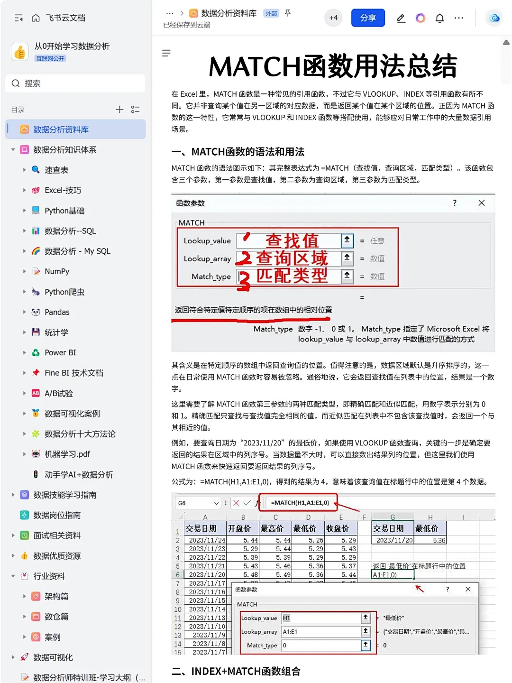Open the Python基础 page
Image resolution: width=512 pixels, height=683 pixels.
[64, 211]
